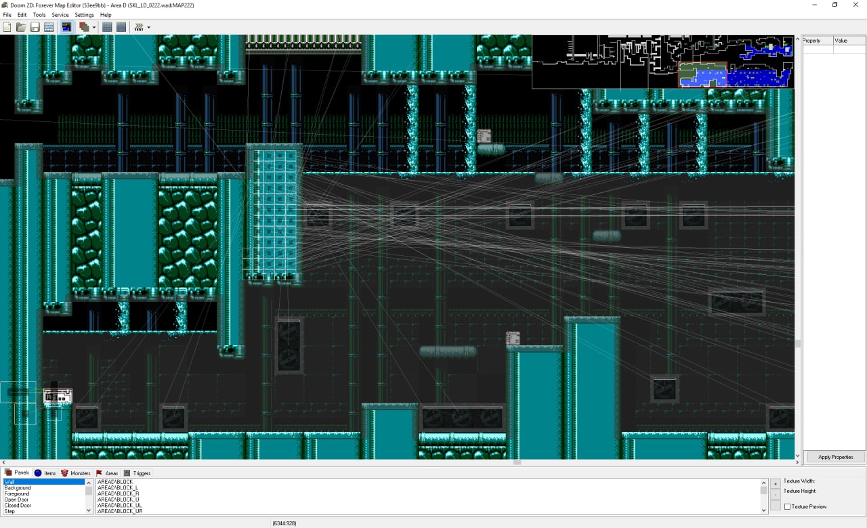Viewport: 867px width, 528px height.
Task: Click the Property column header
Action: (x=818, y=41)
